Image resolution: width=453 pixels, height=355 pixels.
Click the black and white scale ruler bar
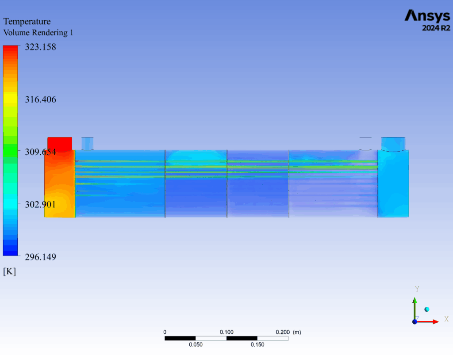[x=226, y=338]
